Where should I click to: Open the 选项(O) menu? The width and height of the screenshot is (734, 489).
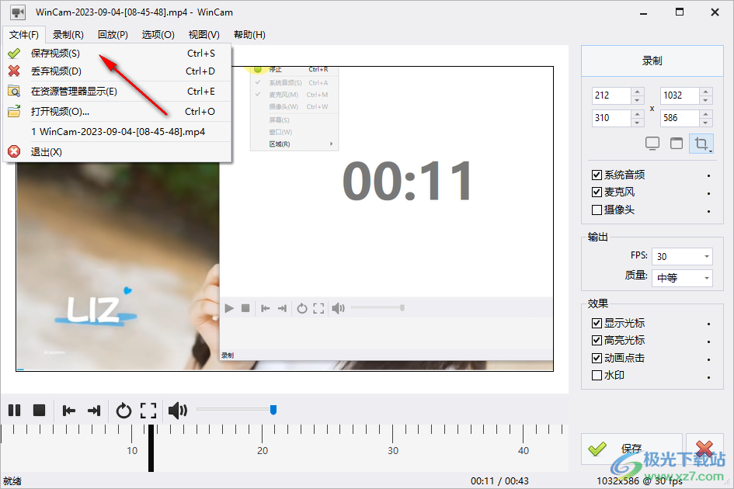[x=158, y=35]
